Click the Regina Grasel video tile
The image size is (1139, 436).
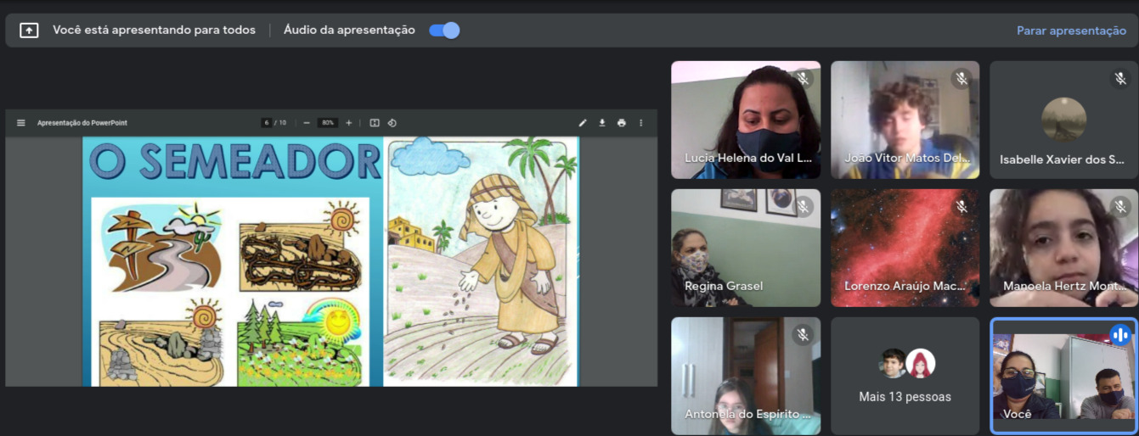746,248
